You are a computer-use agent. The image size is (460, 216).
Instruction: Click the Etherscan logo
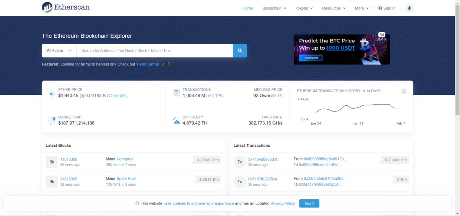pyautogui.click(x=66, y=7)
